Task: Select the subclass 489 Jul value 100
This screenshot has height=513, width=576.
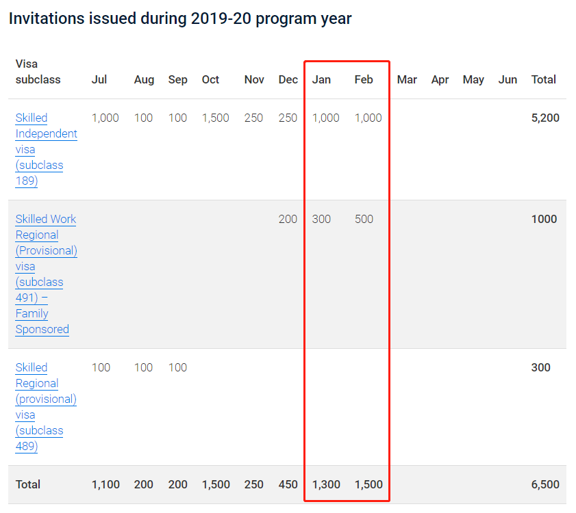Action: coord(101,367)
